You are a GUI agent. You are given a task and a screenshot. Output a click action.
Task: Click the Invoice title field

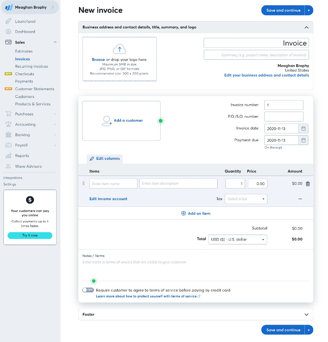256,43
